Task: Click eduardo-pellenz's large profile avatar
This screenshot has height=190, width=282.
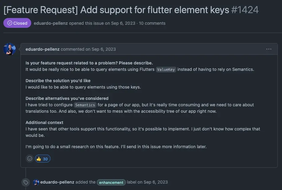Action: click(x=9, y=49)
